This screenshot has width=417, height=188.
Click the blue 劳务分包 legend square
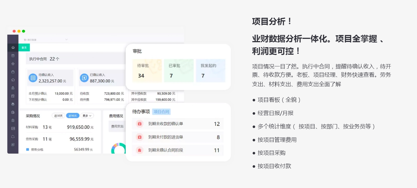(28, 149)
